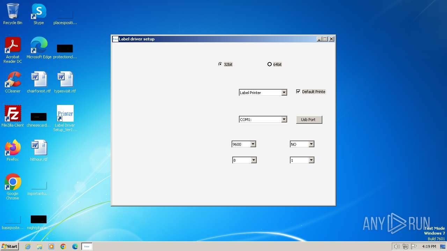Screen dimensions: 447x251
Task: Select the Google Chrome desktop shortcut
Action: (x=13, y=187)
